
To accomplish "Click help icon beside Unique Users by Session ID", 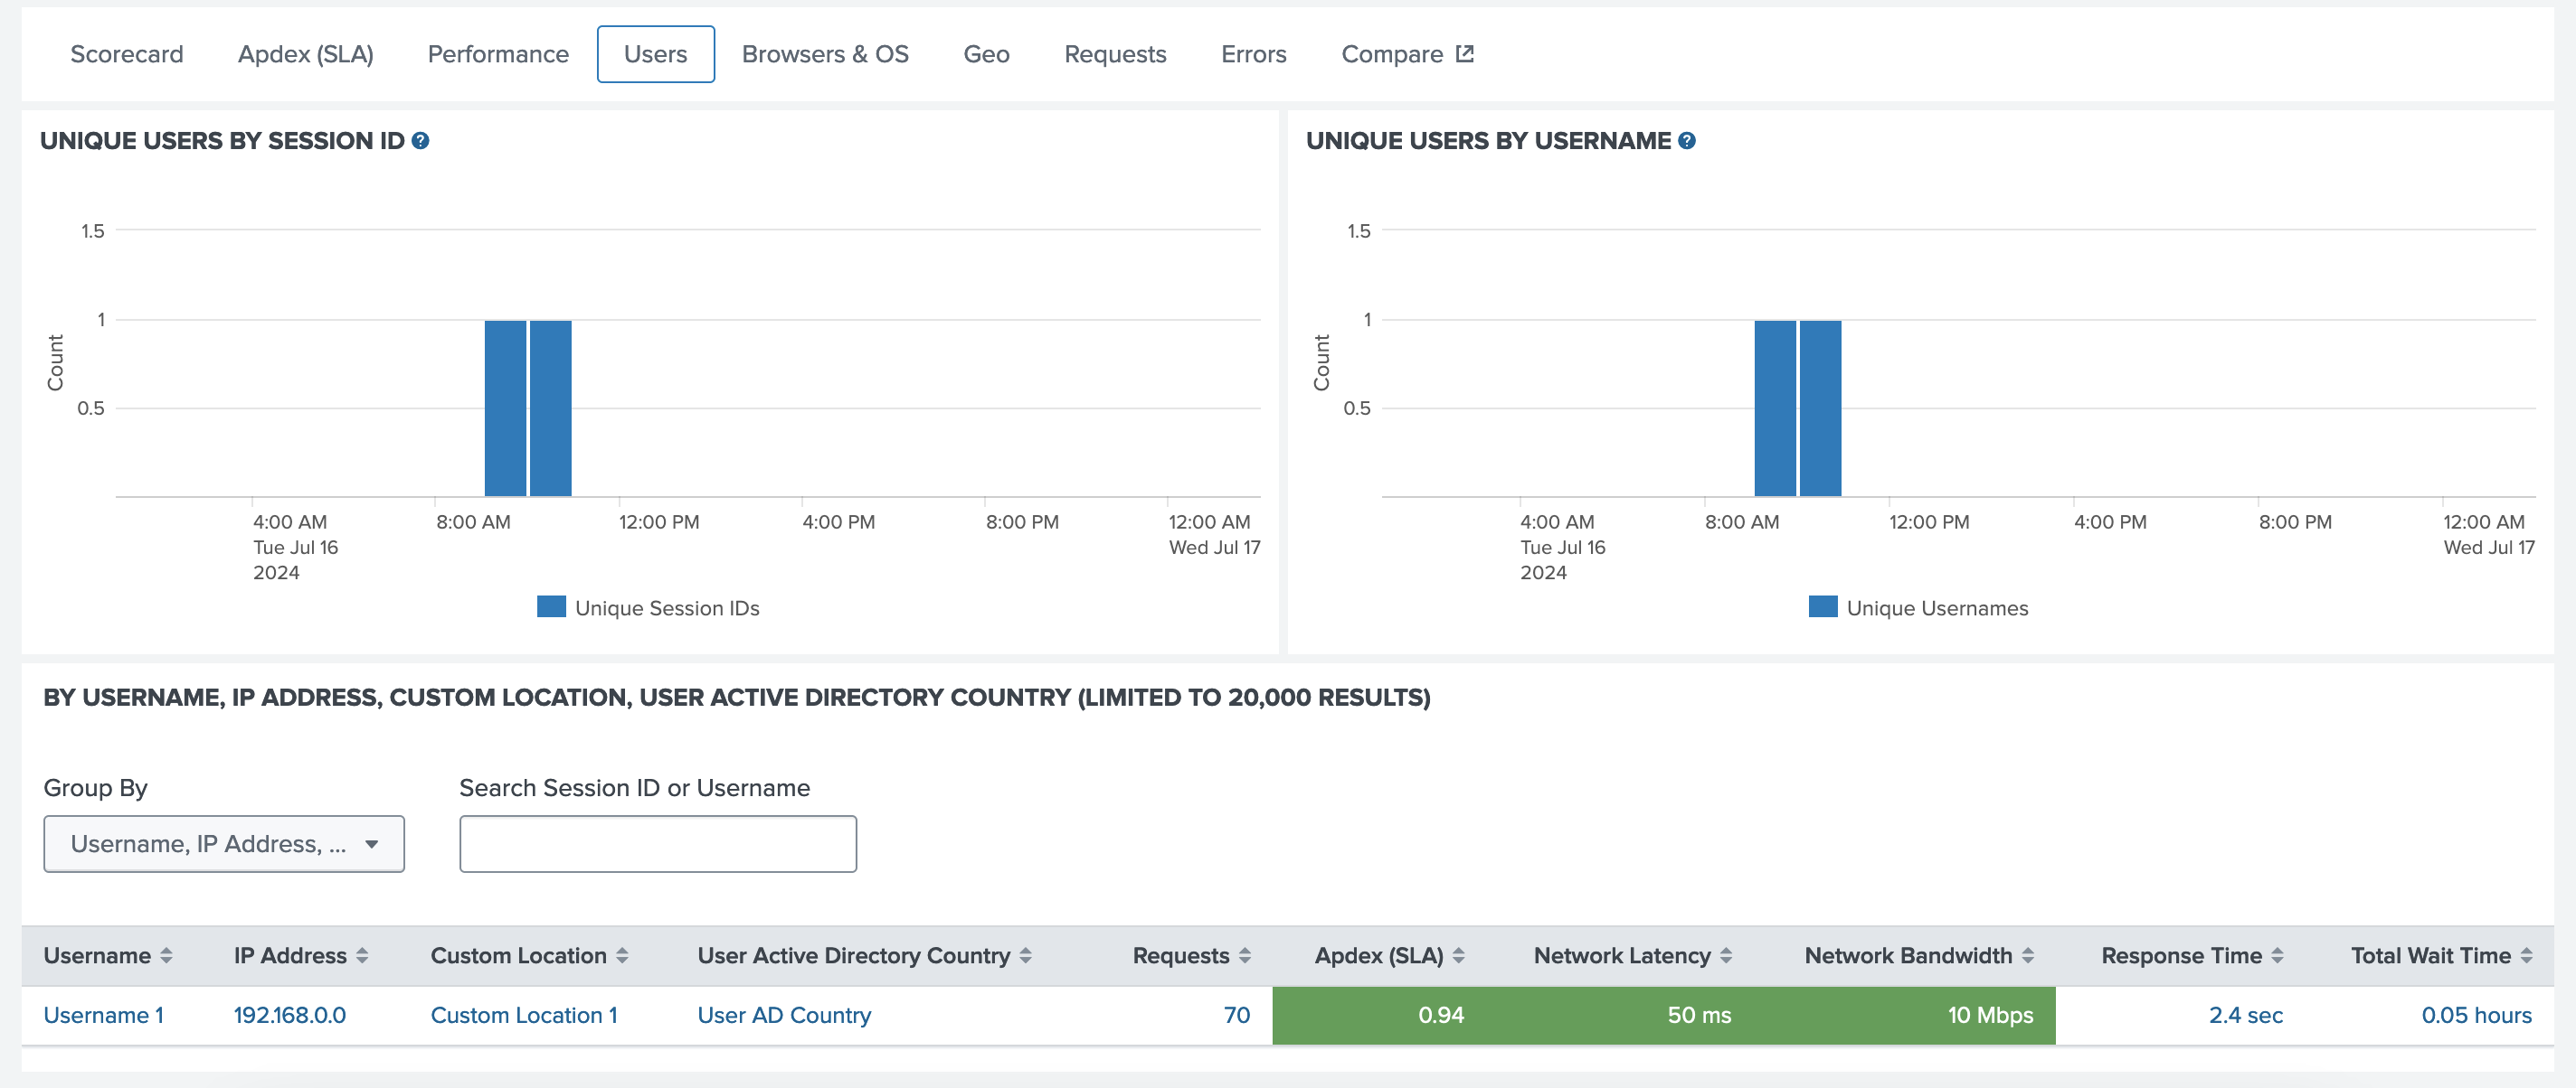I will 420,141.
